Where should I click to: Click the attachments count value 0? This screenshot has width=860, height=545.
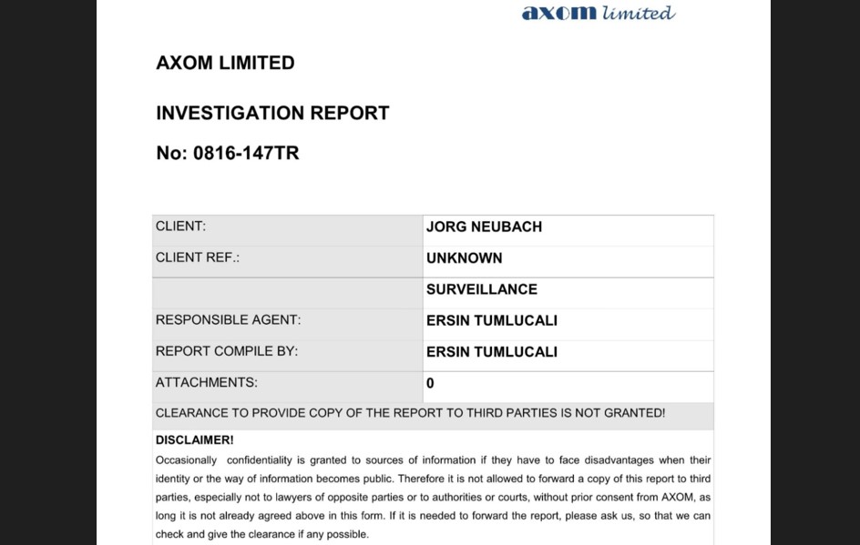point(430,383)
